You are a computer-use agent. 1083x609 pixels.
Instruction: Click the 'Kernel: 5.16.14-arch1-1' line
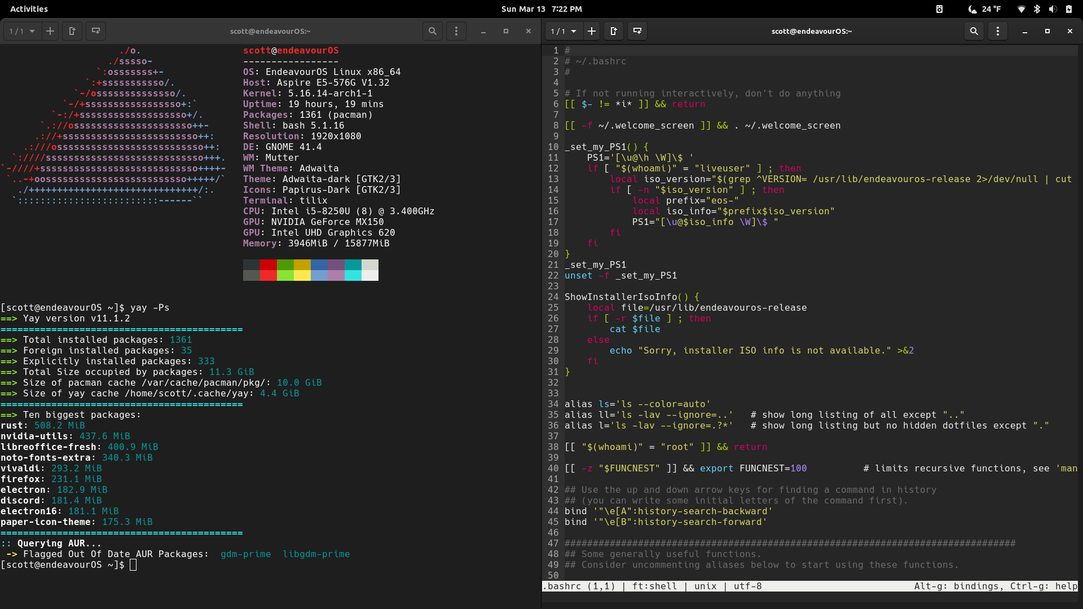(x=308, y=94)
